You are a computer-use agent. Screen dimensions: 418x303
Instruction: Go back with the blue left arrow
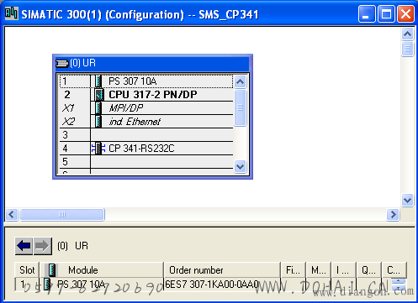coord(24,246)
